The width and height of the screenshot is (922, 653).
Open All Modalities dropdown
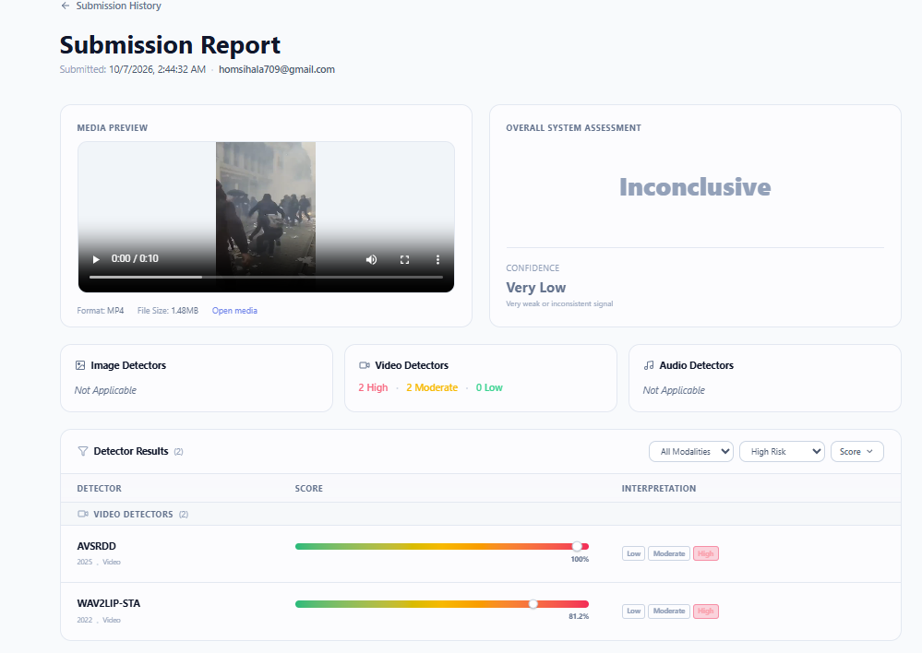[x=691, y=451]
